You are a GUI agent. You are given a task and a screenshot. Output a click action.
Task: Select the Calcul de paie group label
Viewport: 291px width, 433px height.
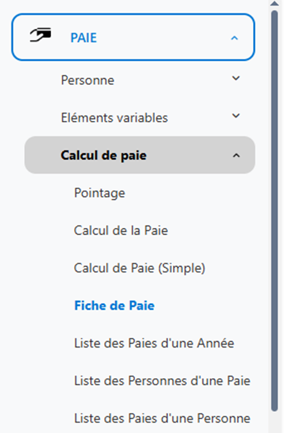pyautogui.click(x=104, y=156)
